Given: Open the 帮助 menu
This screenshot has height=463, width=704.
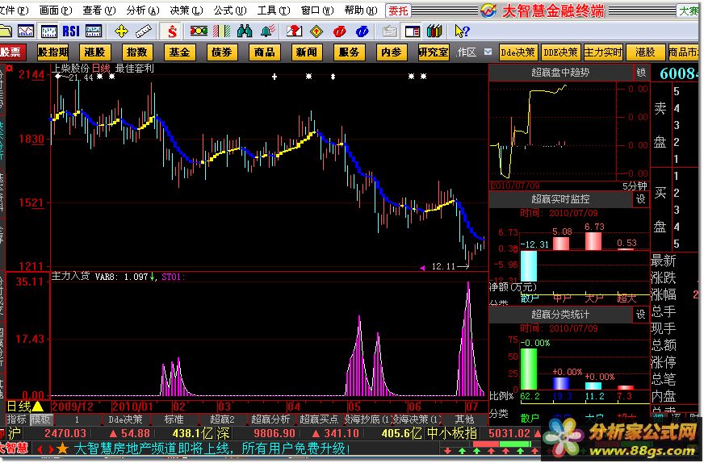Looking at the screenshot, I should tap(361, 10).
